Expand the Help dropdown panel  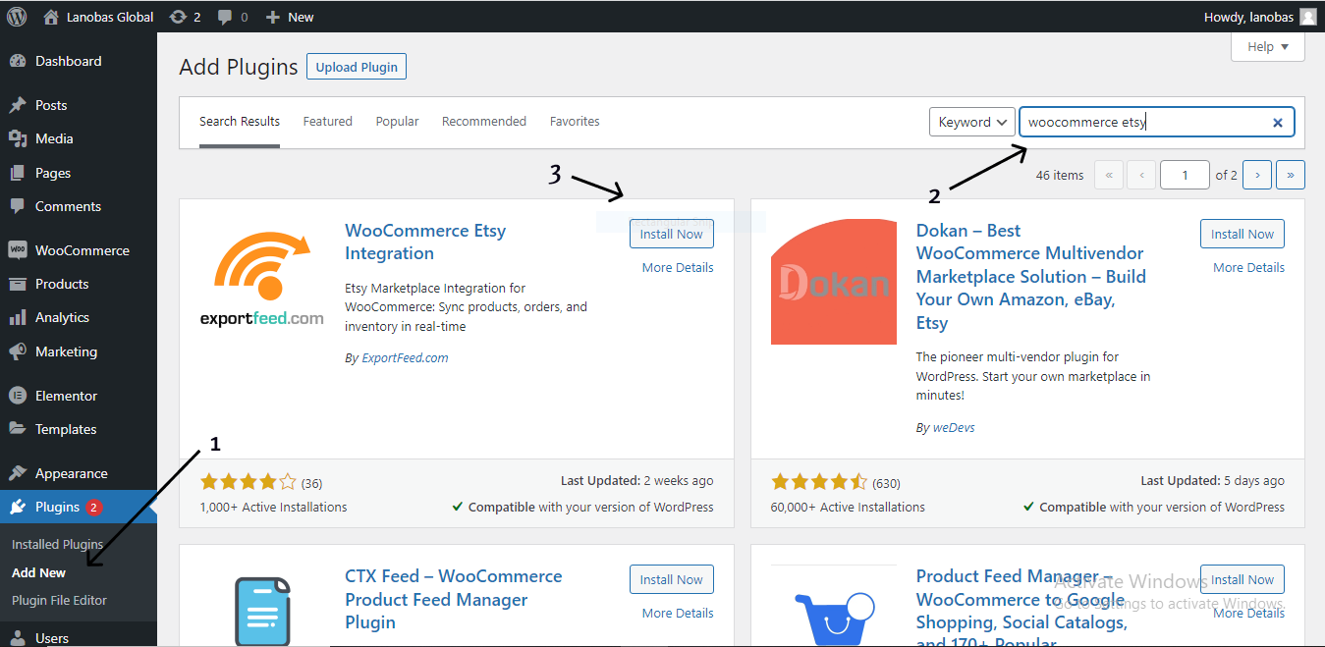click(1268, 47)
